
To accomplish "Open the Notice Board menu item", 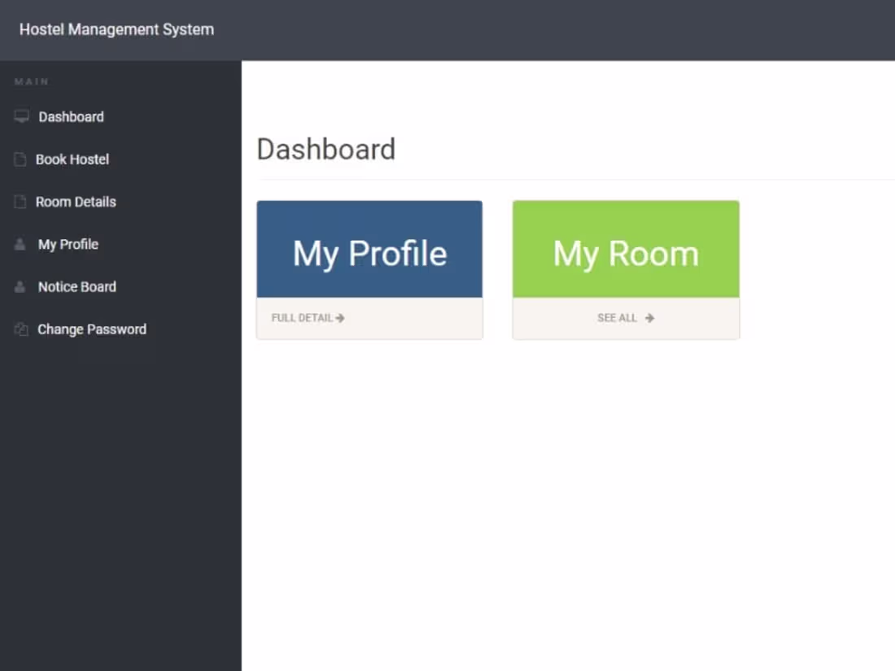I will (x=77, y=286).
